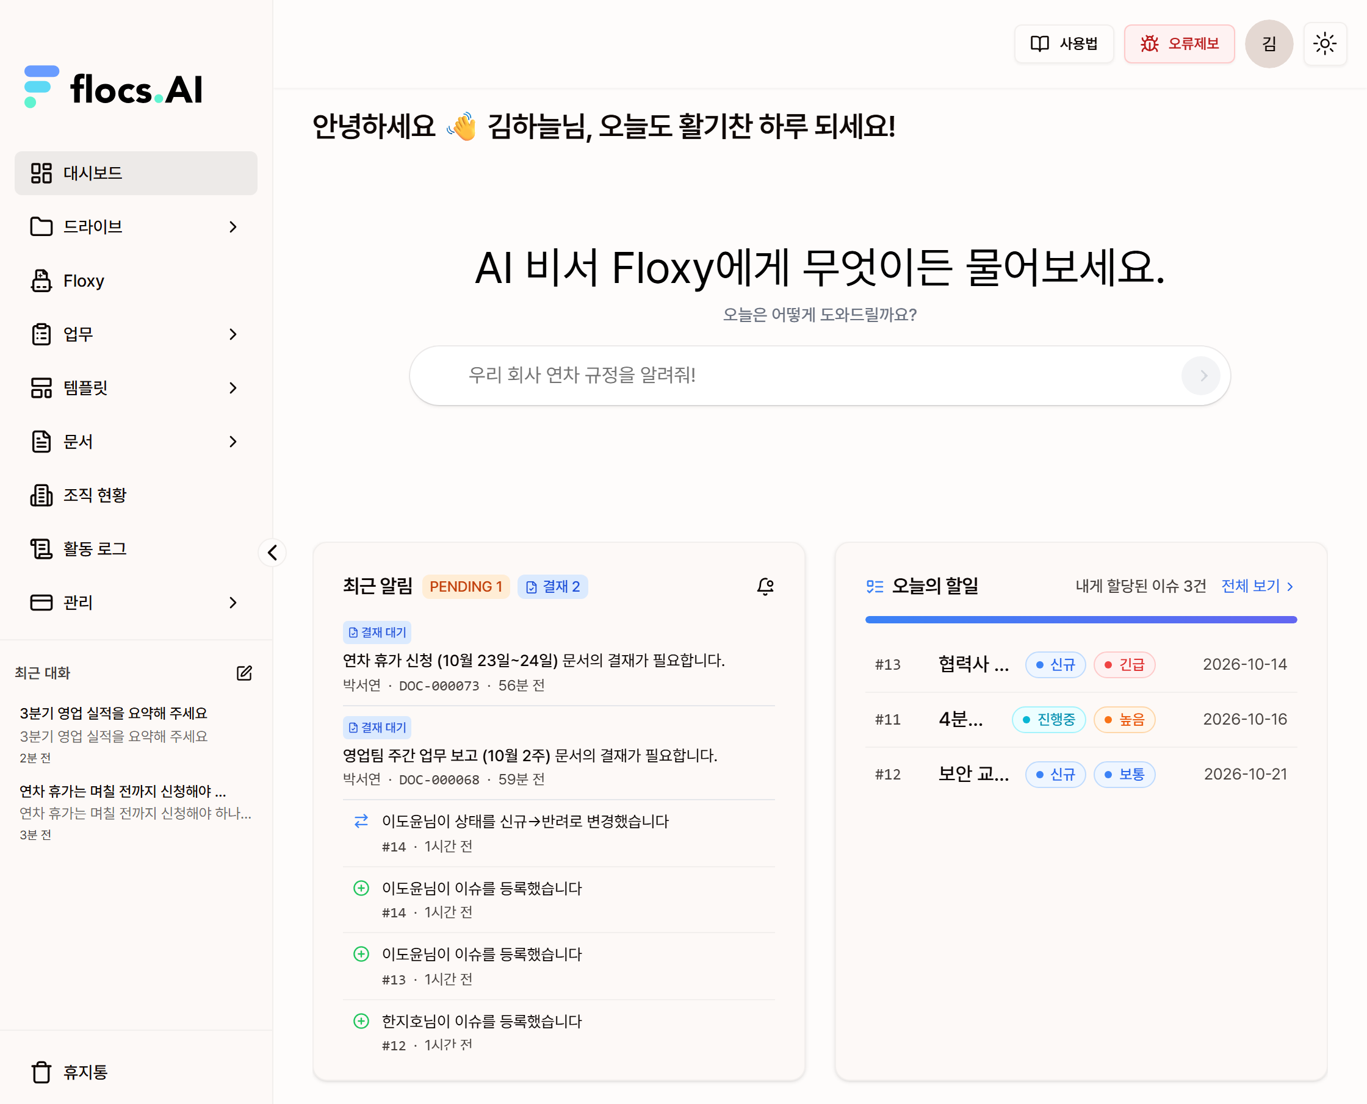
Task: Click the 문서 document icon
Action: [41, 442]
